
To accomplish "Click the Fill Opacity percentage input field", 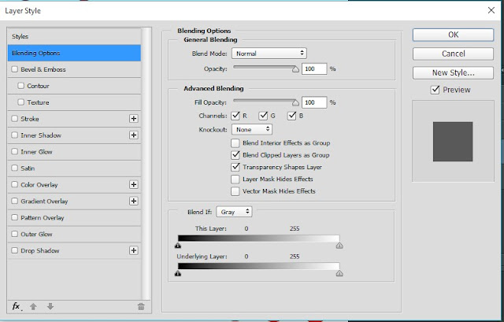I will pos(314,102).
